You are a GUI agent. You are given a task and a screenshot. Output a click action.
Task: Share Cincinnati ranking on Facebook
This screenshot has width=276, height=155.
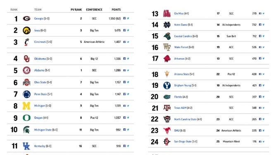[x=124, y=42]
